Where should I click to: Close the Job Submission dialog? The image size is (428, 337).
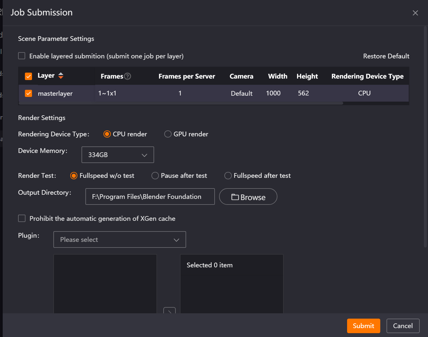[x=415, y=13]
